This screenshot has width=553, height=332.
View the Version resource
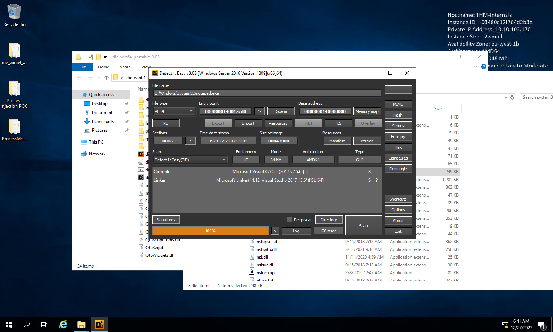[367, 141]
